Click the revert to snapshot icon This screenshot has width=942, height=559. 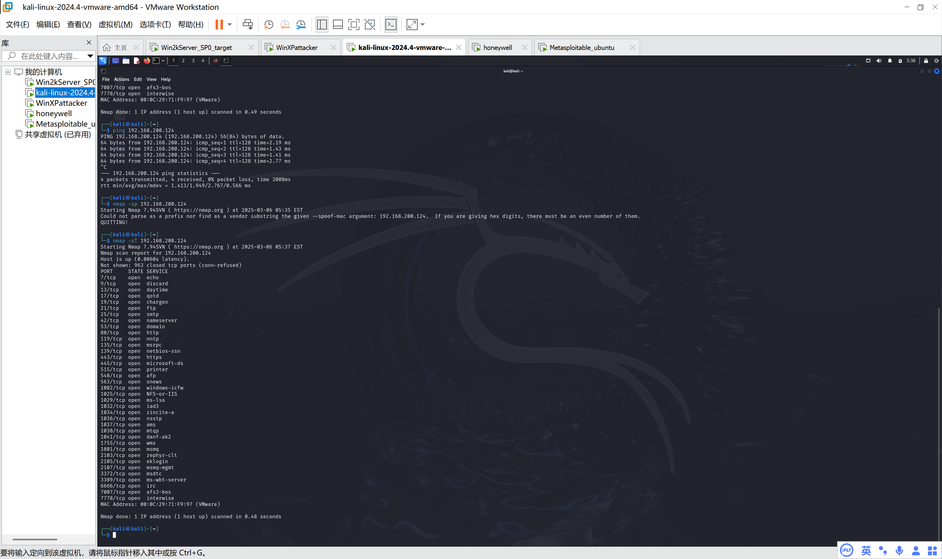(285, 25)
